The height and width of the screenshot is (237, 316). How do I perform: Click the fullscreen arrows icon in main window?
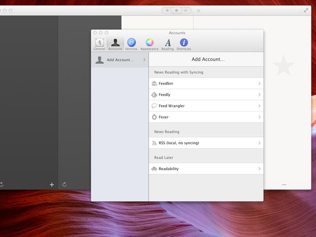pyautogui.click(x=306, y=11)
